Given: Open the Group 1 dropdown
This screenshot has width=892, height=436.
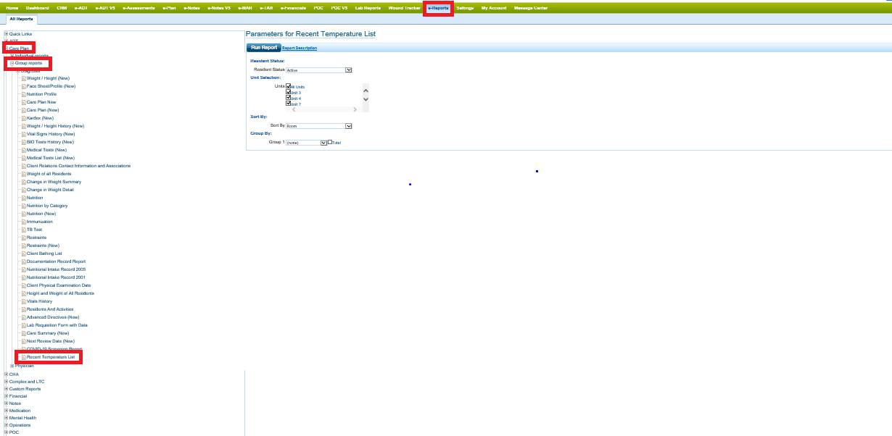Looking at the screenshot, I should click(x=324, y=143).
